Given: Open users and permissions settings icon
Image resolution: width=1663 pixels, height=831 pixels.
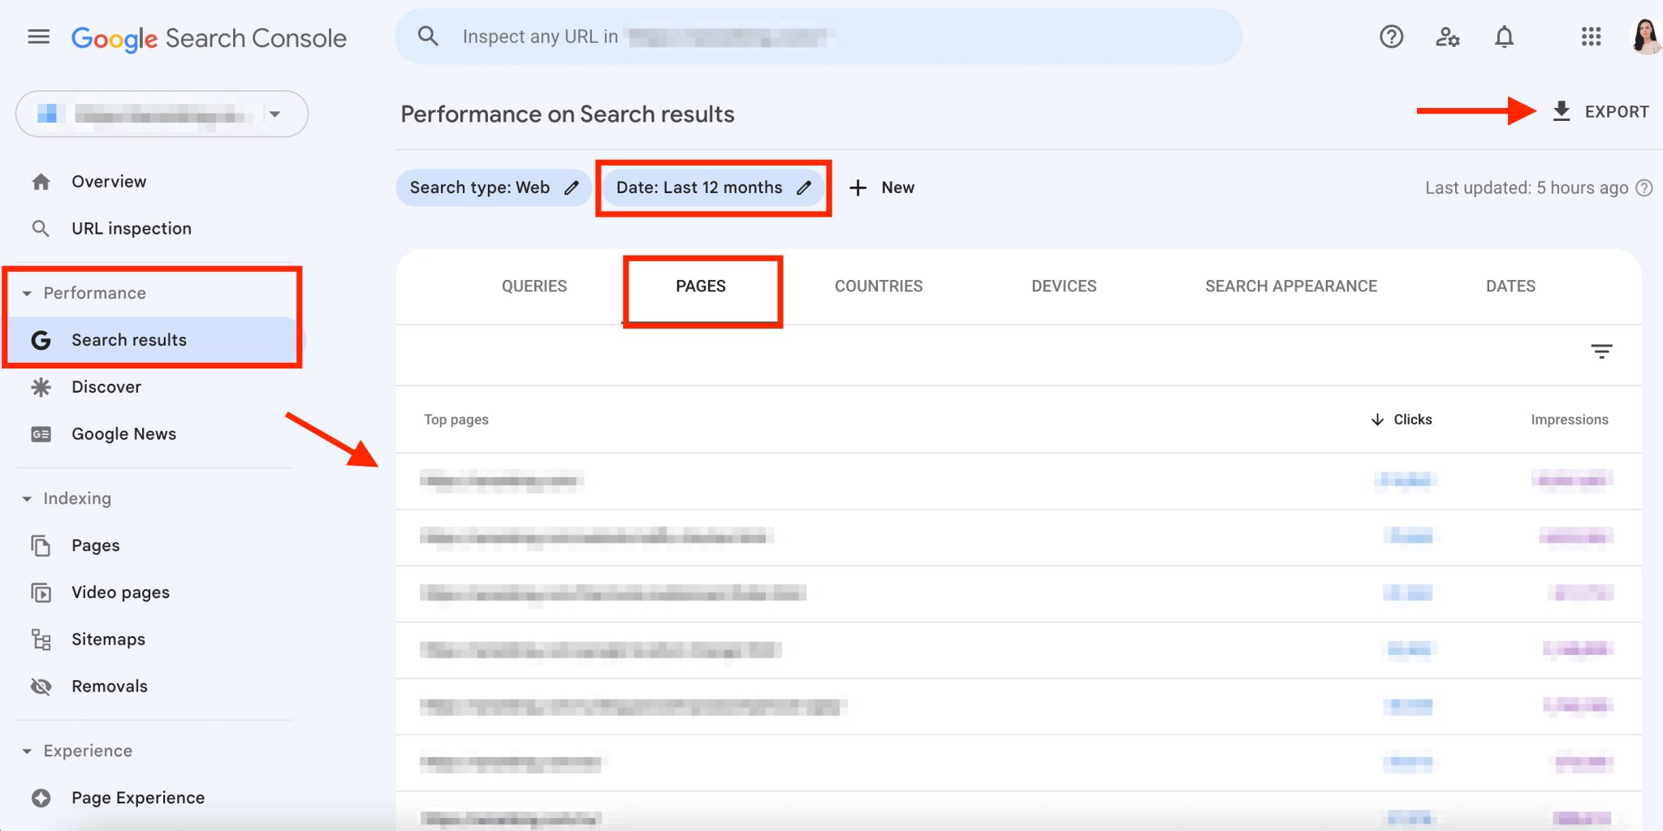Looking at the screenshot, I should coord(1448,37).
